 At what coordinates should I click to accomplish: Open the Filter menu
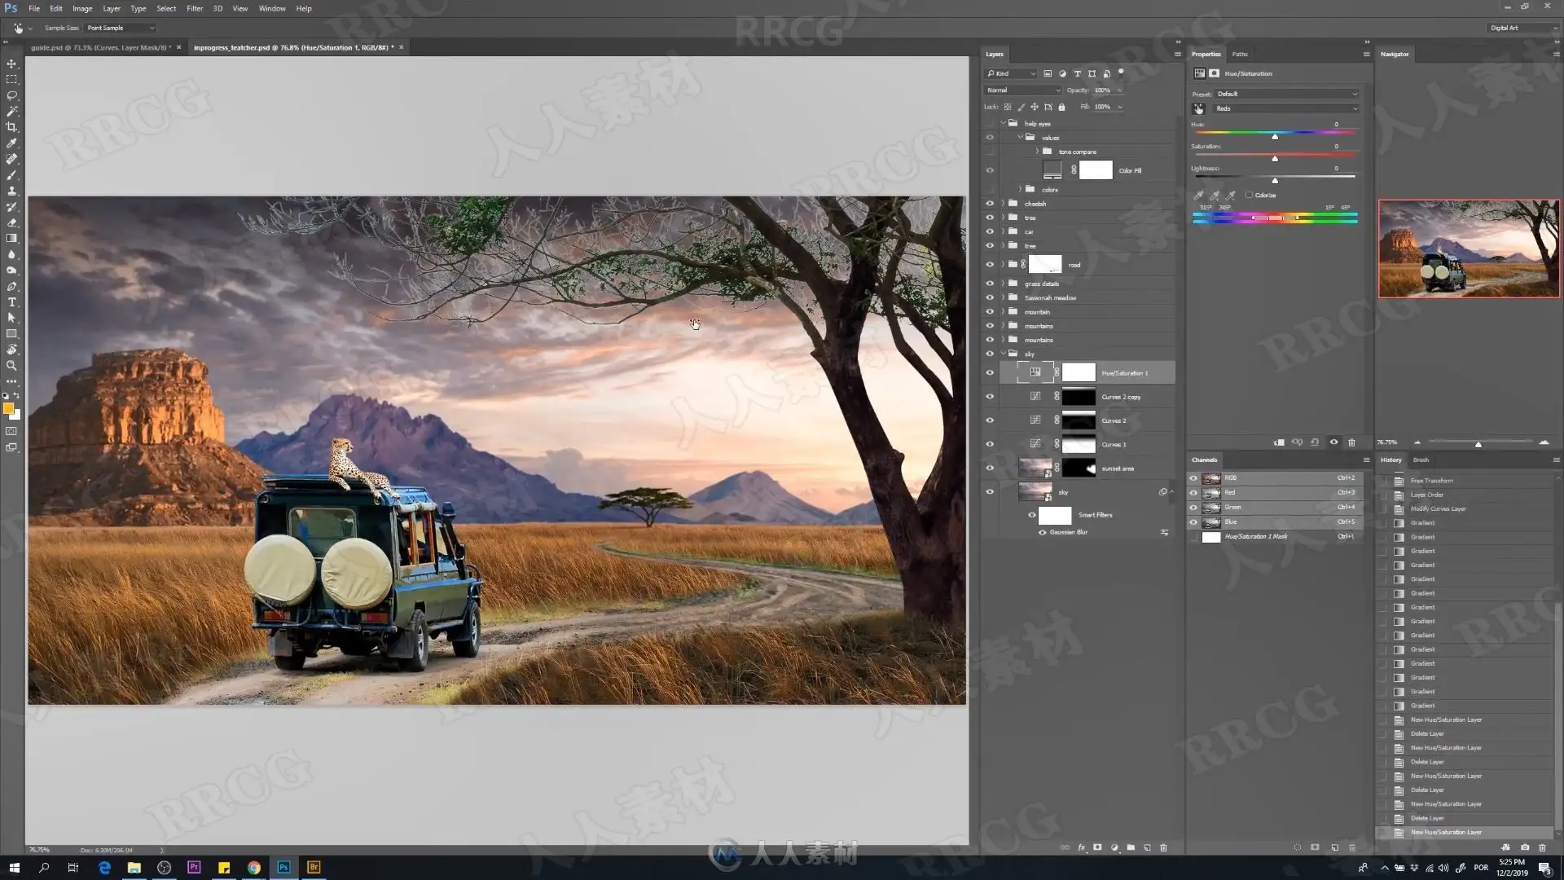click(x=195, y=8)
